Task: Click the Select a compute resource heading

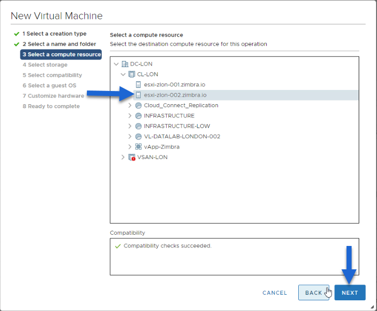Action: coord(146,35)
